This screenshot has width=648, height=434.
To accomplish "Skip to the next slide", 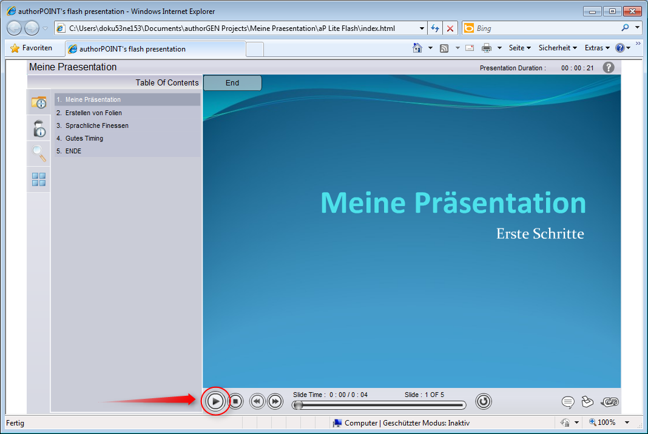I will click(275, 401).
